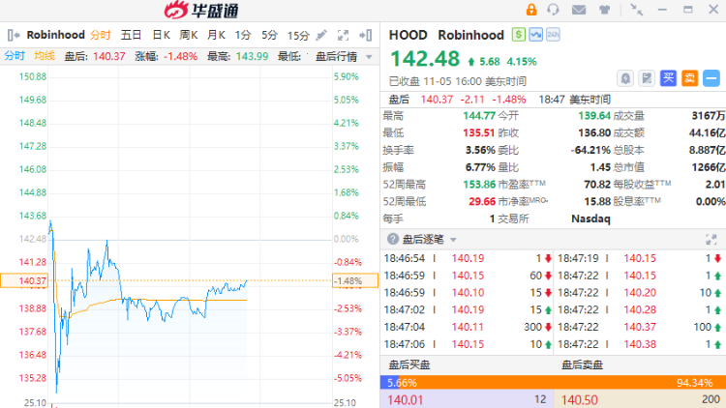This screenshot has width=726, height=408.
Task: Open the note edit icon beside the buy button
Action: pos(647,78)
